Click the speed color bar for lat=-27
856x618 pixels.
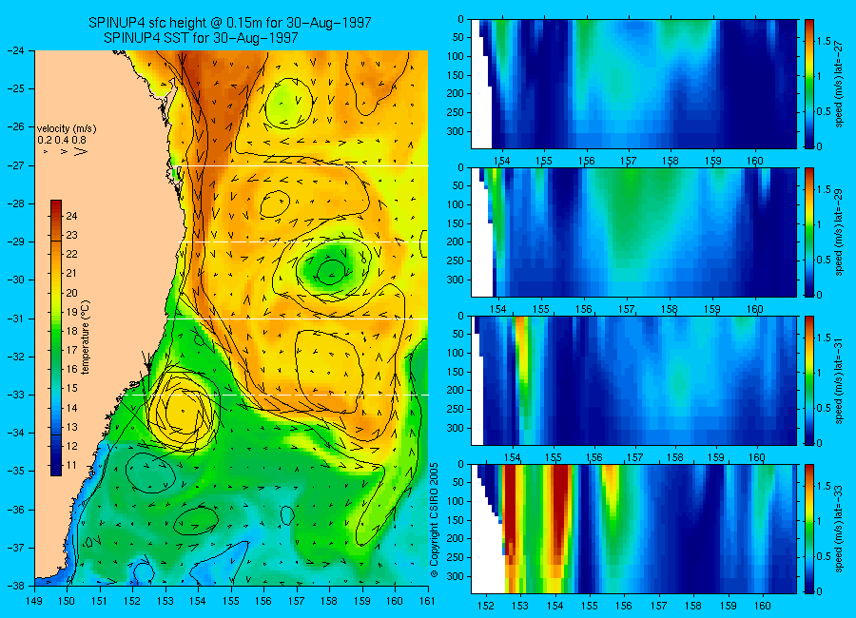tap(809, 84)
